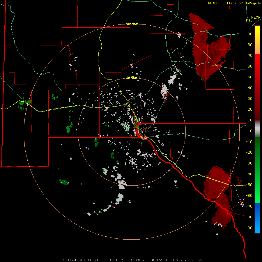
Task: Select the 10 knot scale label
Action: click(250, 120)
